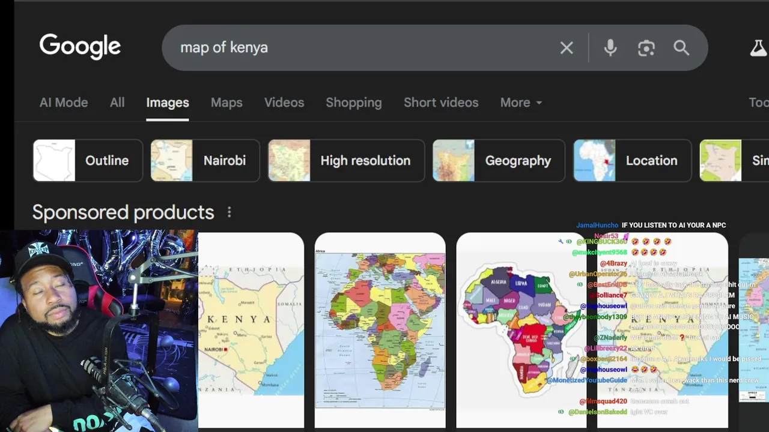Apply the Geography filter chip
The width and height of the screenshot is (769, 432).
499,160
